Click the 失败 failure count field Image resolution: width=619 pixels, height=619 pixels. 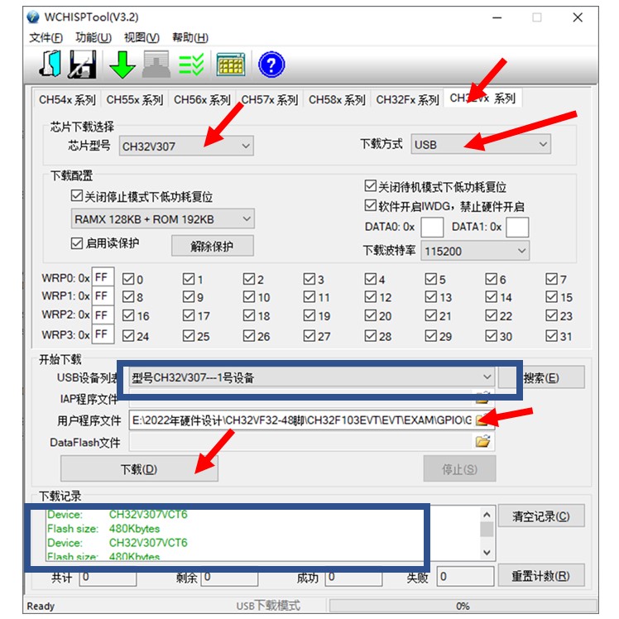pyautogui.click(x=465, y=576)
